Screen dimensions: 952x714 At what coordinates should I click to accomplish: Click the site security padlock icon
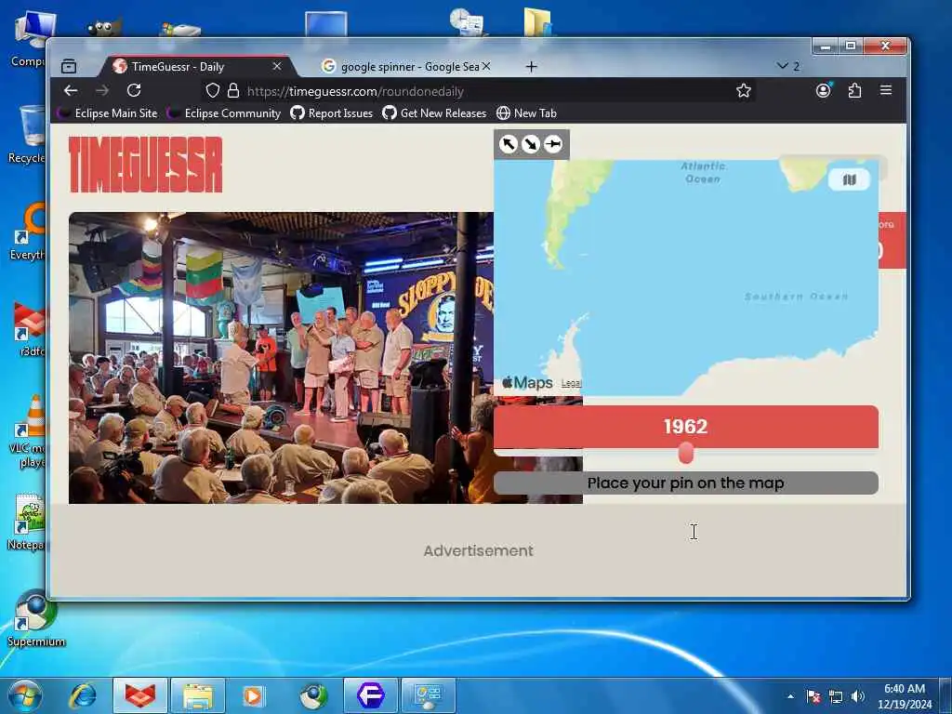coord(233,91)
